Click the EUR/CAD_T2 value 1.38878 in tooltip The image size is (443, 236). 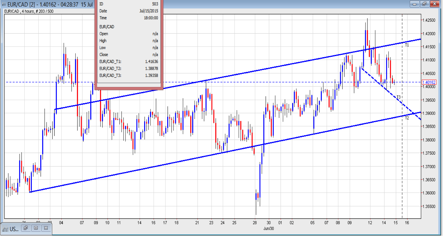(151, 69)
